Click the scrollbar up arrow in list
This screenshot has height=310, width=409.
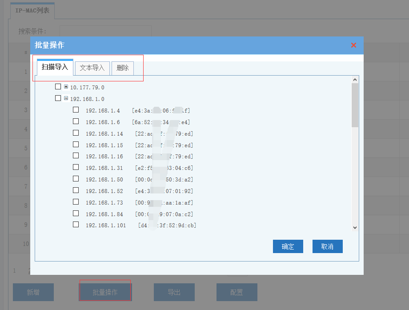pyautogui.click(x=355, y=80)
